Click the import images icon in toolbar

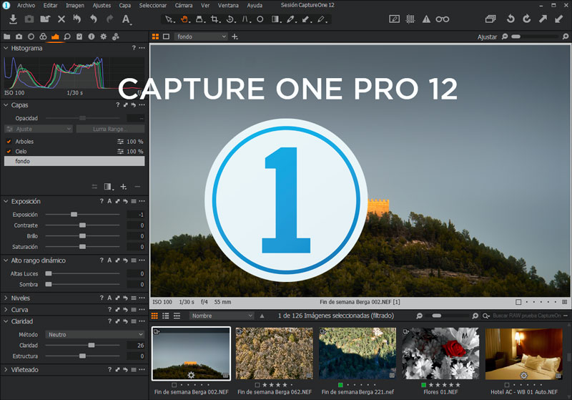pyautogui.click(x=13, y=19)
